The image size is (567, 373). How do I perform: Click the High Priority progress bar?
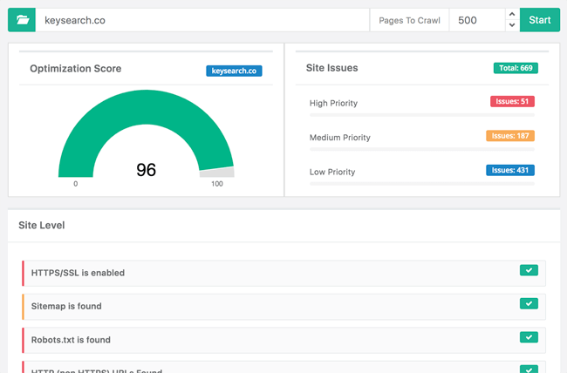click(422, 115)
